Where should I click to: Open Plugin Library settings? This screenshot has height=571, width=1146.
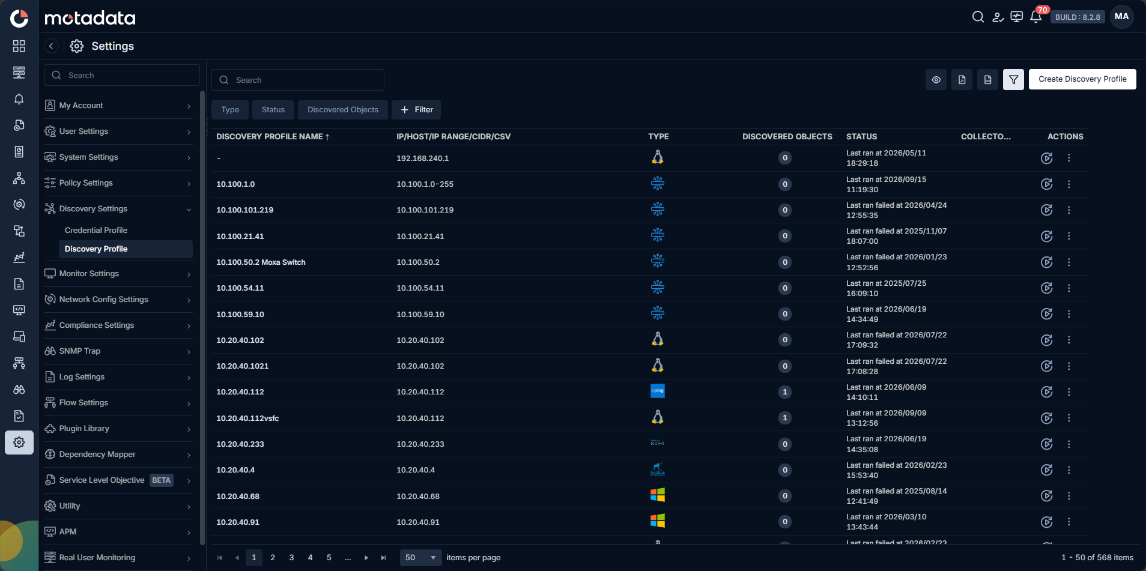click(x=118, y=429)
